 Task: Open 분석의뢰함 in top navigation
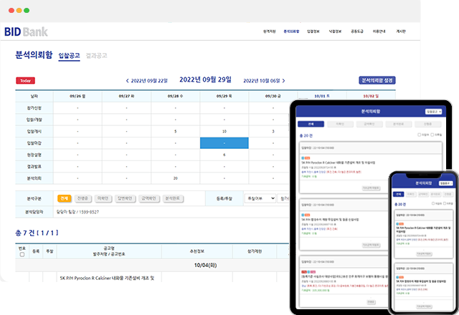tap(291, 31)
